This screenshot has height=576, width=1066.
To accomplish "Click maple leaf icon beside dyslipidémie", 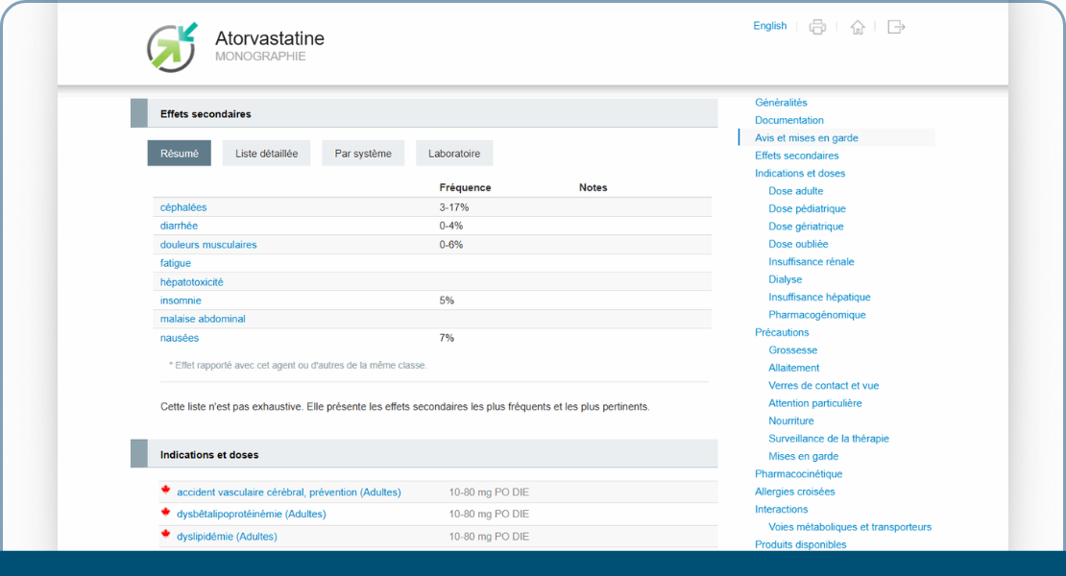I will pos(165,535).
